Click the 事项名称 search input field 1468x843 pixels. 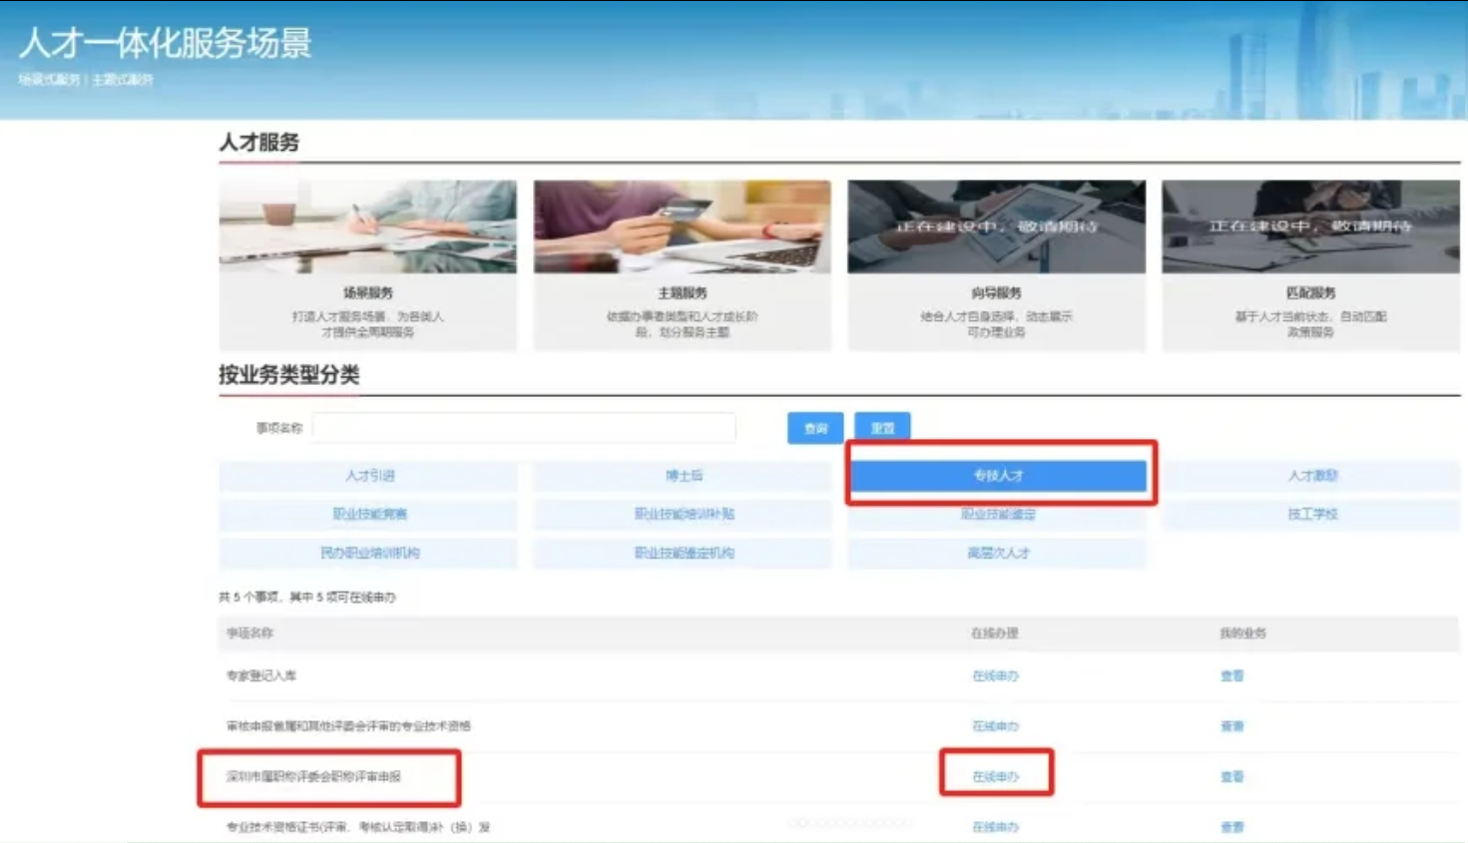pyautogui.click(x=524, y=428)
